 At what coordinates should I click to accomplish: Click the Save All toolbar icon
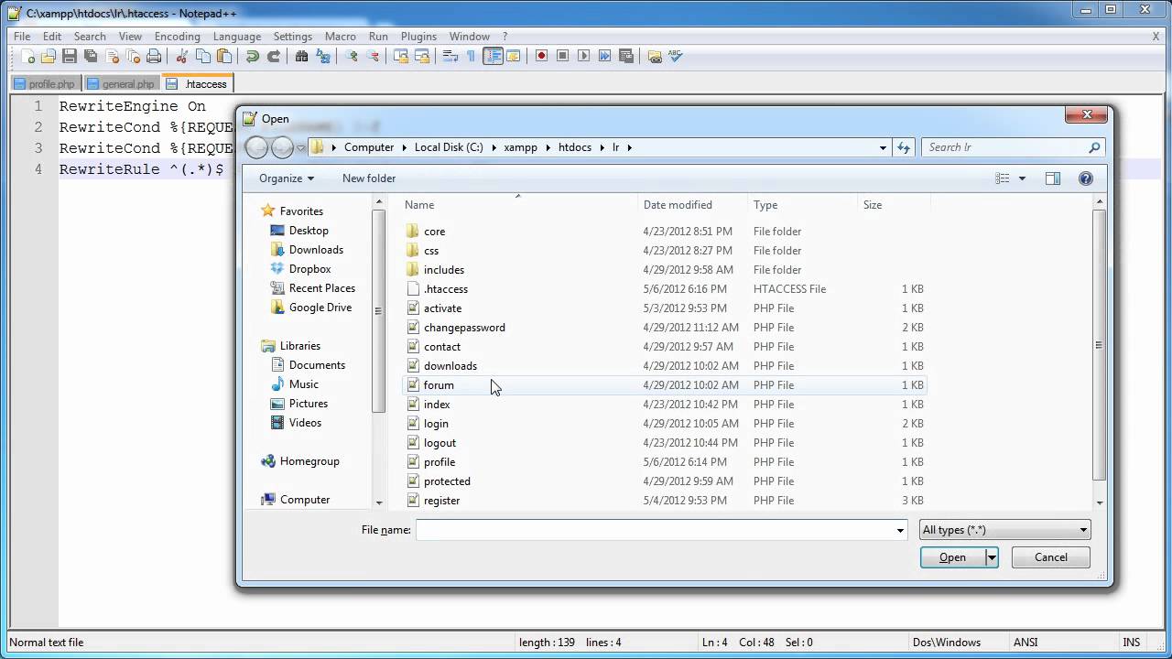click(91, 56)
